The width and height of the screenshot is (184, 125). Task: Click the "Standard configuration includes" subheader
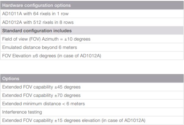tap(37, 31)
